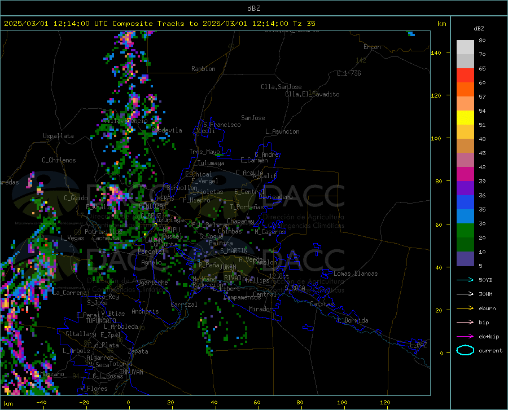The width and height of the screenshot is (508, 410).
Task: Select the bright green swatch between 30 and 20
Action: pyautogui.click(x=465, y=231)
